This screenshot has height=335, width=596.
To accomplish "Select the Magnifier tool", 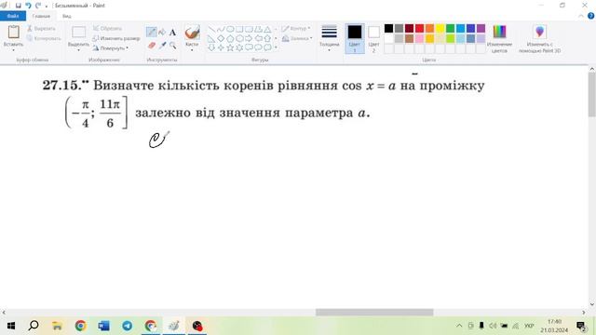I will 173,46.
